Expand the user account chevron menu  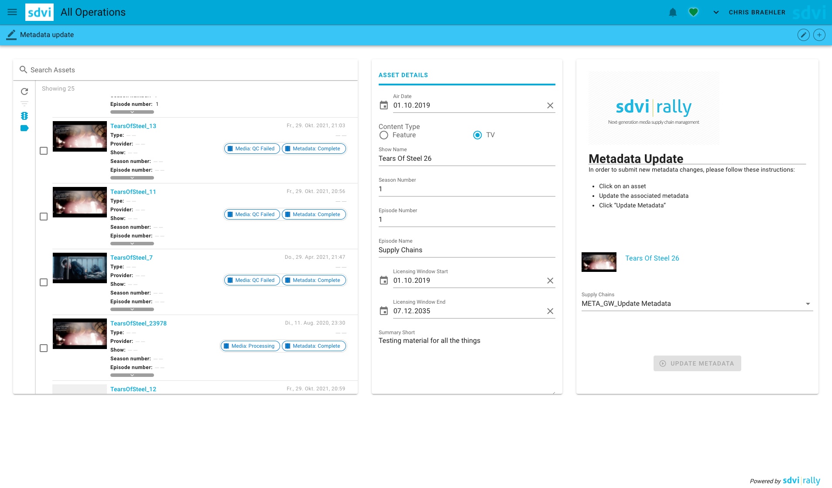coord(716,12)
